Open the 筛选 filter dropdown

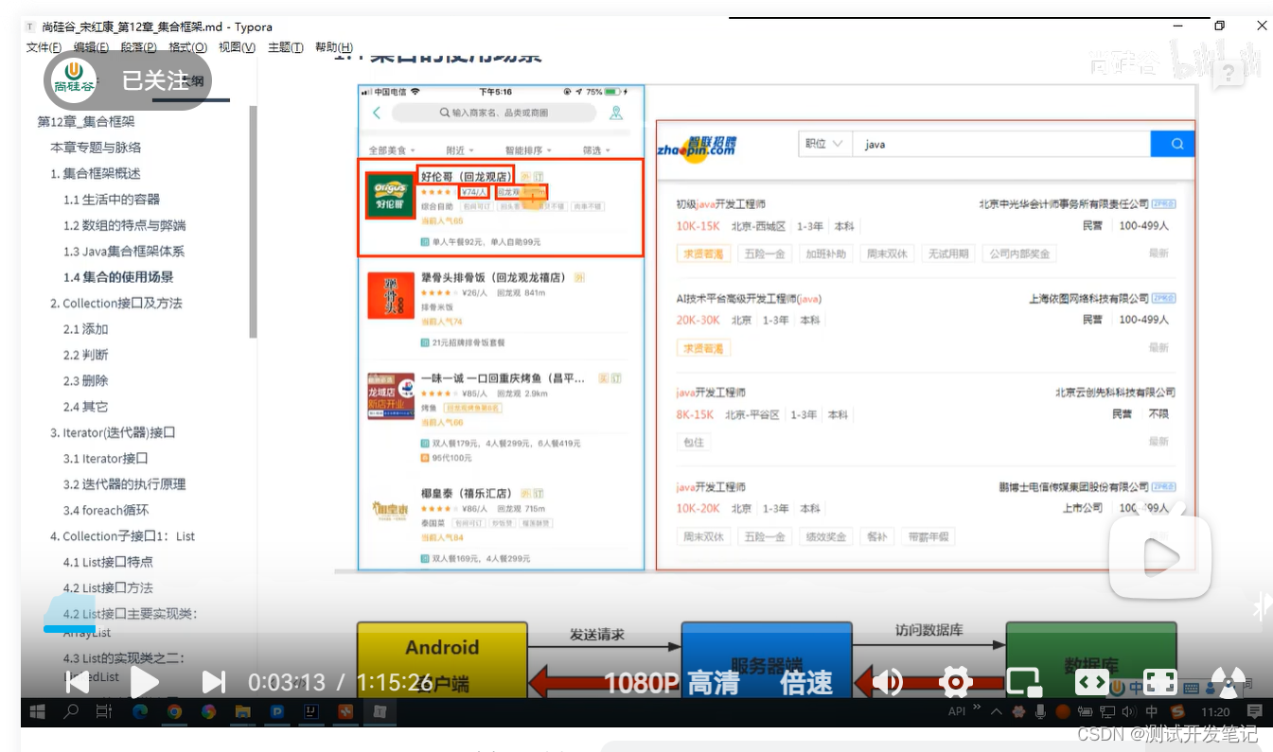point(596,150)
